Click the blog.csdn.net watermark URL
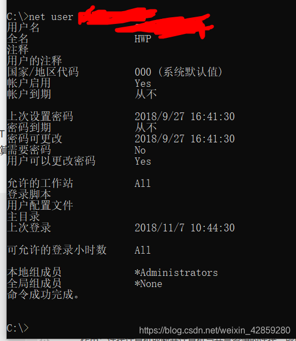This screenshot has width=296, height=341. click(x=215, y=330)
